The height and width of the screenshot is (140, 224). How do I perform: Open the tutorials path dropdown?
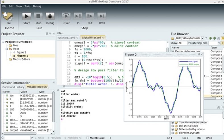pos(202,38)
